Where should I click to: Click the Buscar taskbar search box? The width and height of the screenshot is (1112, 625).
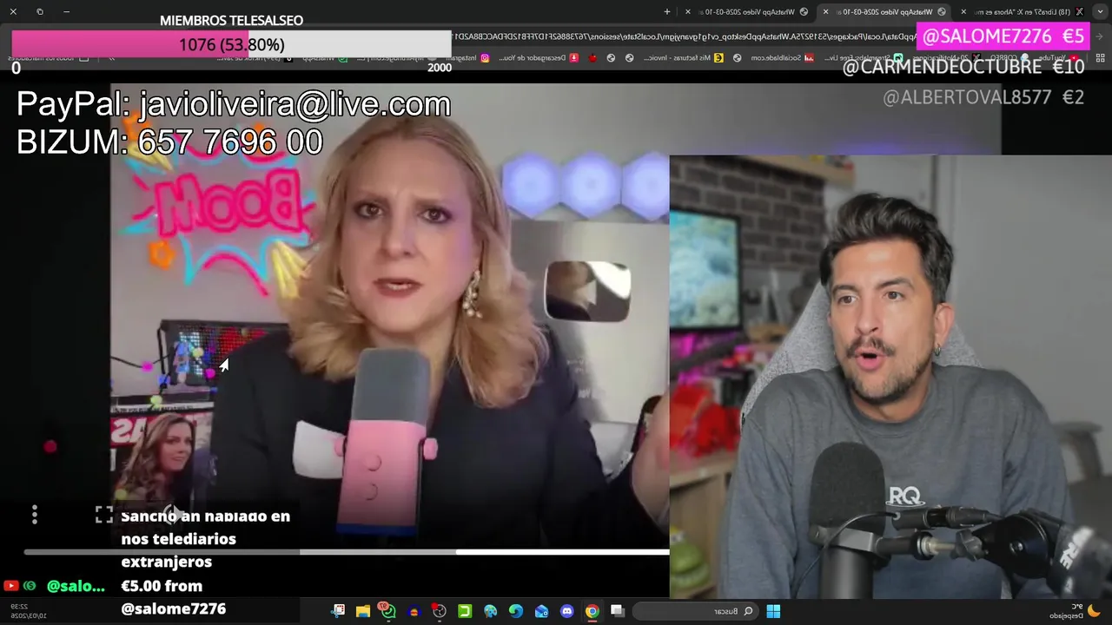695,611
